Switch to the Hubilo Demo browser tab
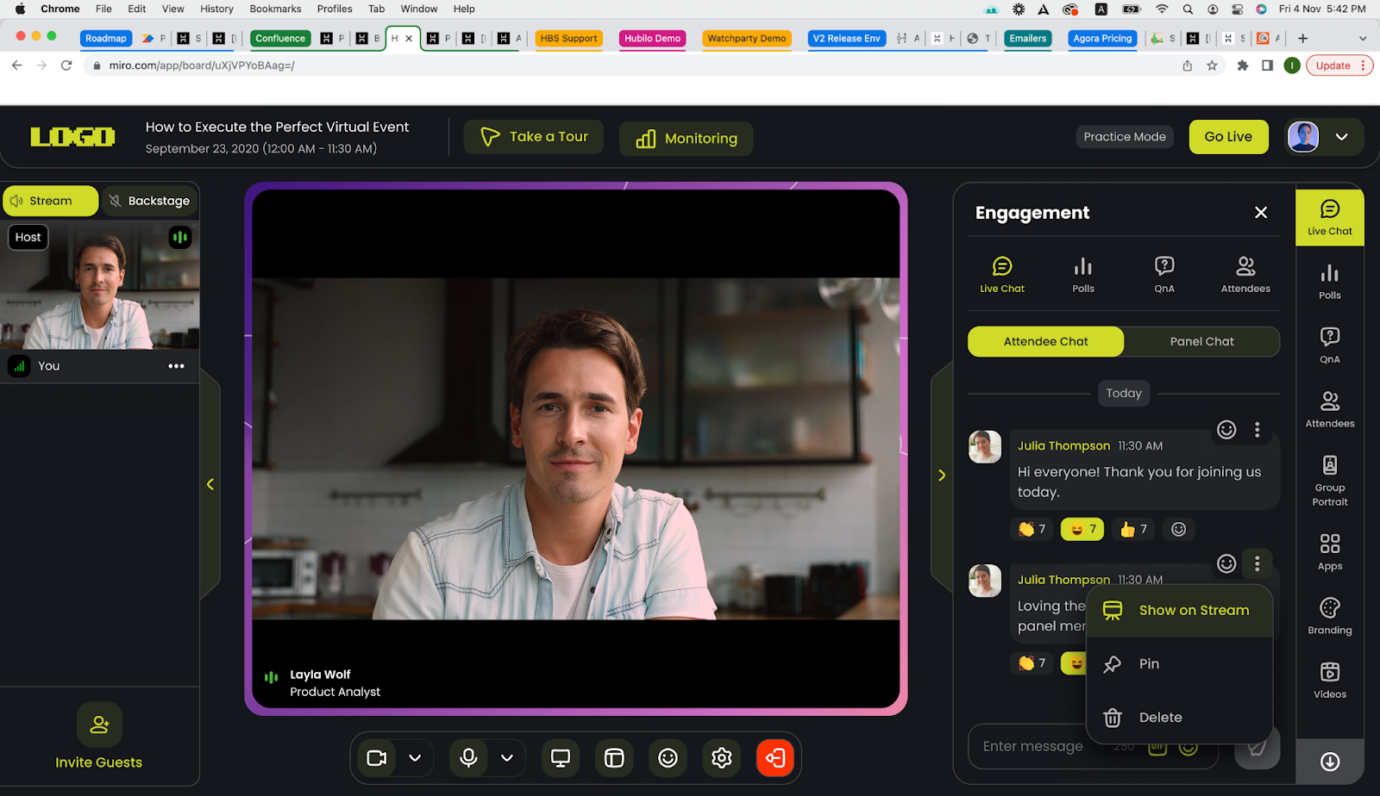The image size is (1380, 796). 652,39
